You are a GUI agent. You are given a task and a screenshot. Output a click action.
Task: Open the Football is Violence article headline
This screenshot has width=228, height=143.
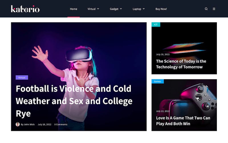click(74, 101)
